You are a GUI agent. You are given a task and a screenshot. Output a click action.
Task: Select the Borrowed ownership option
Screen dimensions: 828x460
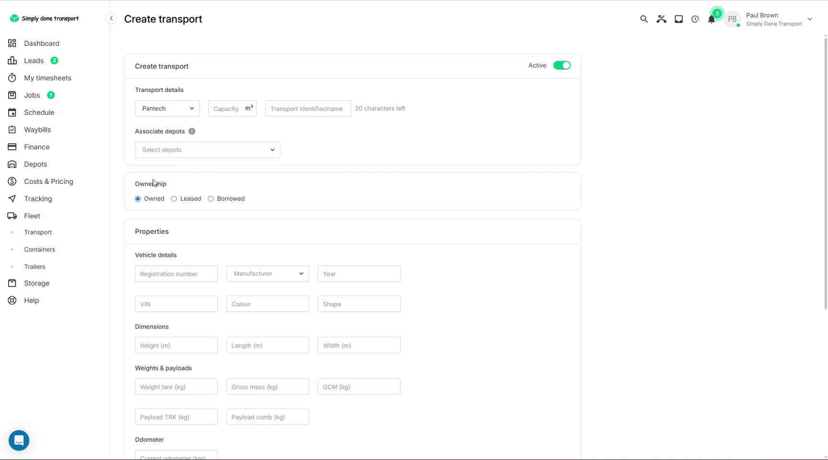[211, 199]
